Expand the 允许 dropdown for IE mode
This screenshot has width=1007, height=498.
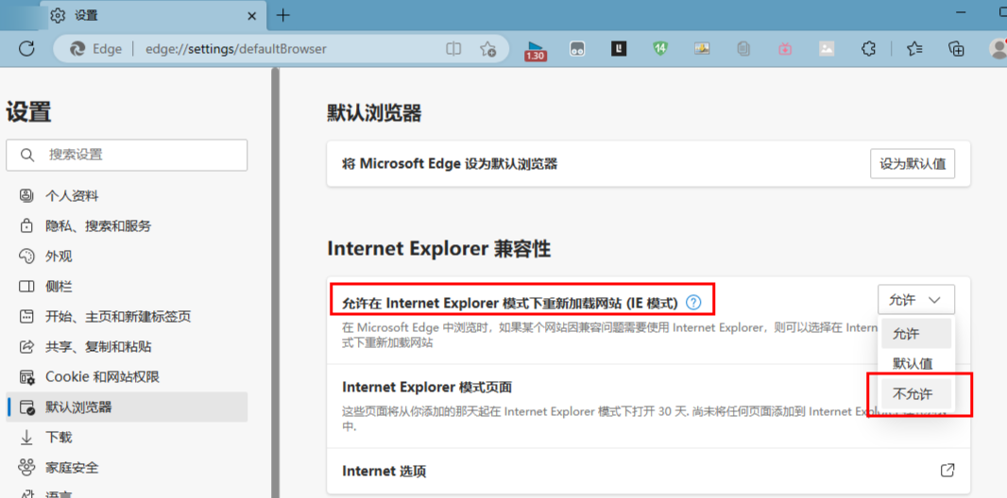coord(915,300)
